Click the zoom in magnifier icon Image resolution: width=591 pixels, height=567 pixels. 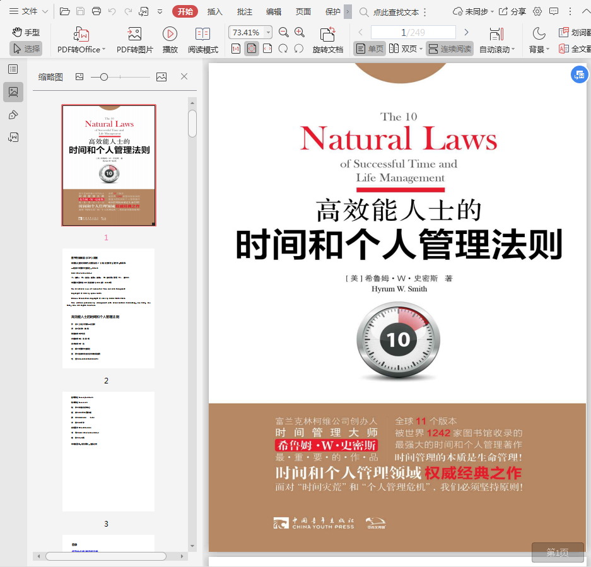pos(300,32)
